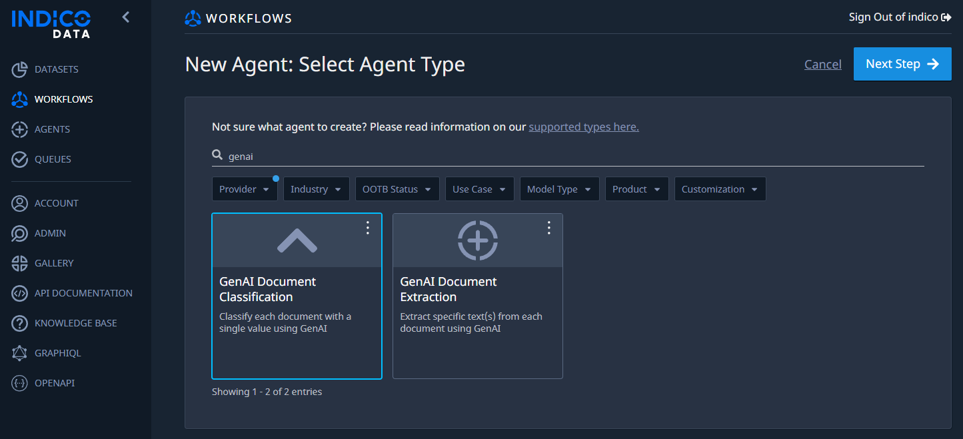
Task: Click the agent search field containing genai
Action: coord(568,156)
